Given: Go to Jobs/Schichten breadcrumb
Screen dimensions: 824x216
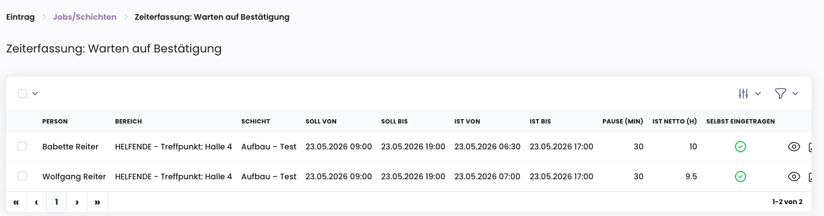Looking at the screenshot, I should 85,17.
